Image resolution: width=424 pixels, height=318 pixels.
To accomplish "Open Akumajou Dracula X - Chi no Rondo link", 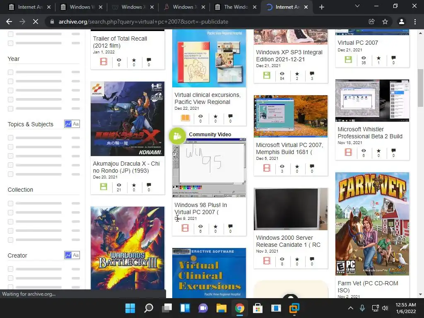I will 126,167.
